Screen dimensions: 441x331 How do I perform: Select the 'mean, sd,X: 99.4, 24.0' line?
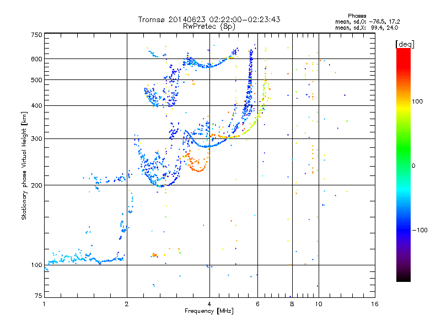(367, 28)
